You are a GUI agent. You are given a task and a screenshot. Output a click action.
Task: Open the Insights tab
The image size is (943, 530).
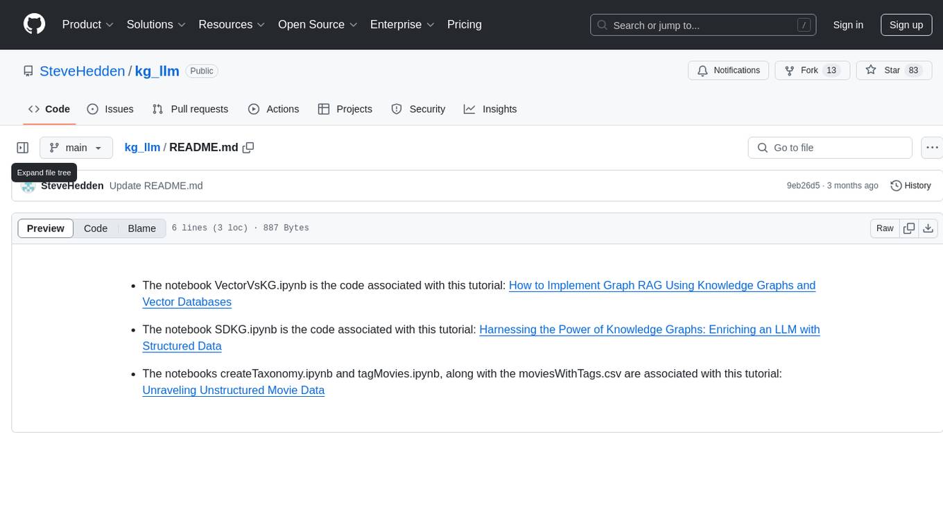[x=490, y=109]
